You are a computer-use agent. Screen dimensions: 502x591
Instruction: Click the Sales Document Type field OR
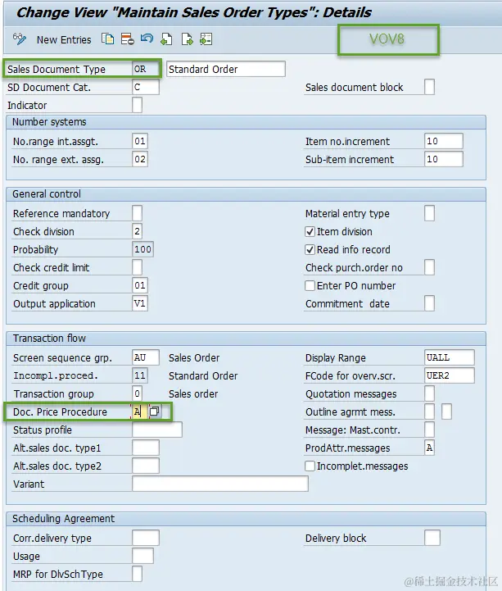click(x=146, y=70)
